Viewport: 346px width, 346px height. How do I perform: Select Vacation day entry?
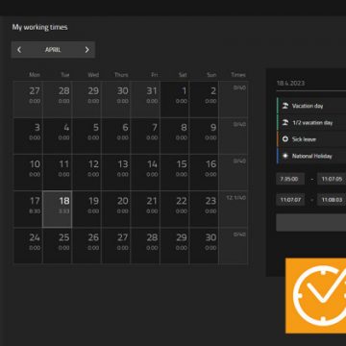pyautogui.click(x=311, y=106)
